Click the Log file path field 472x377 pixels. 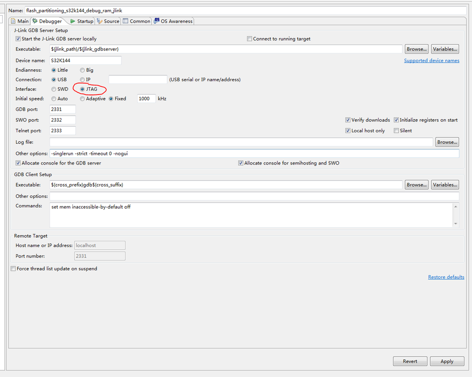click(x=241, y=142)
